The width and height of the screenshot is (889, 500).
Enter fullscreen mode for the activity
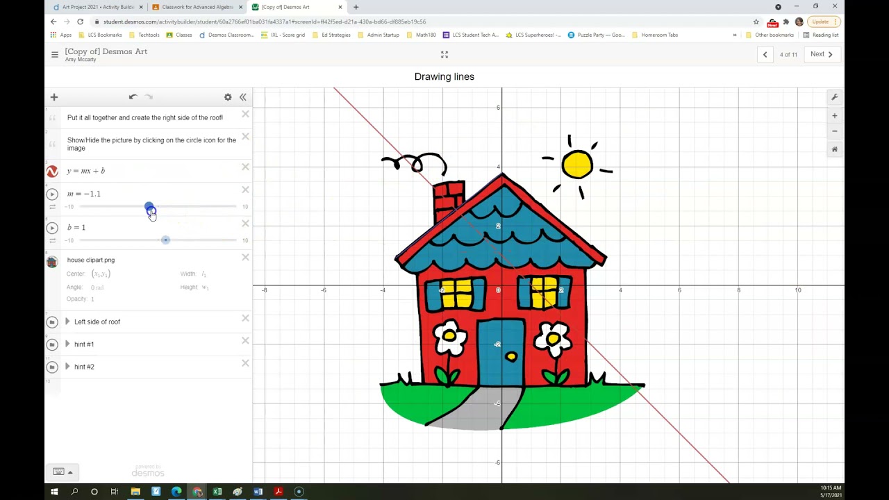(x=444, y=54)
